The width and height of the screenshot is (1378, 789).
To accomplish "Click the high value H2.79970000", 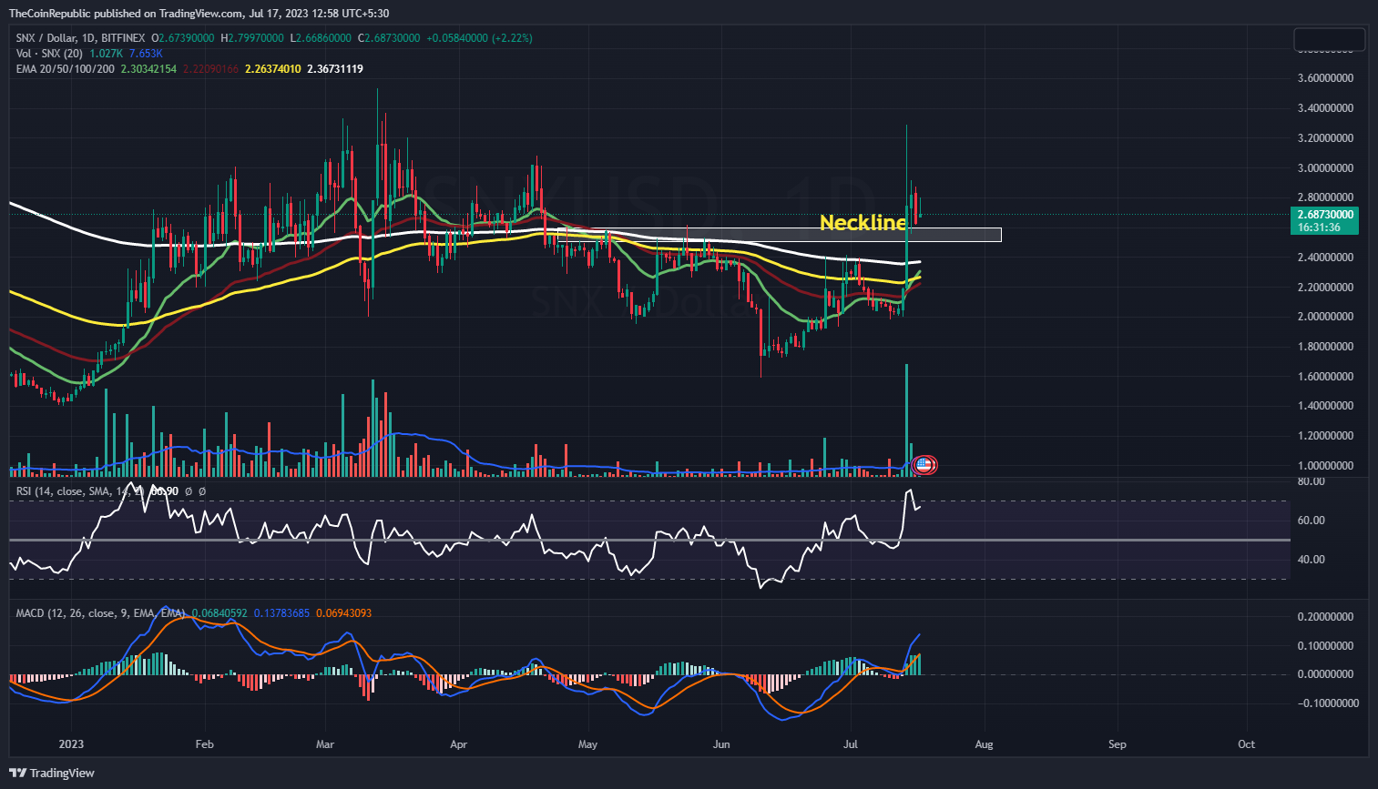I will coord(252,38).
